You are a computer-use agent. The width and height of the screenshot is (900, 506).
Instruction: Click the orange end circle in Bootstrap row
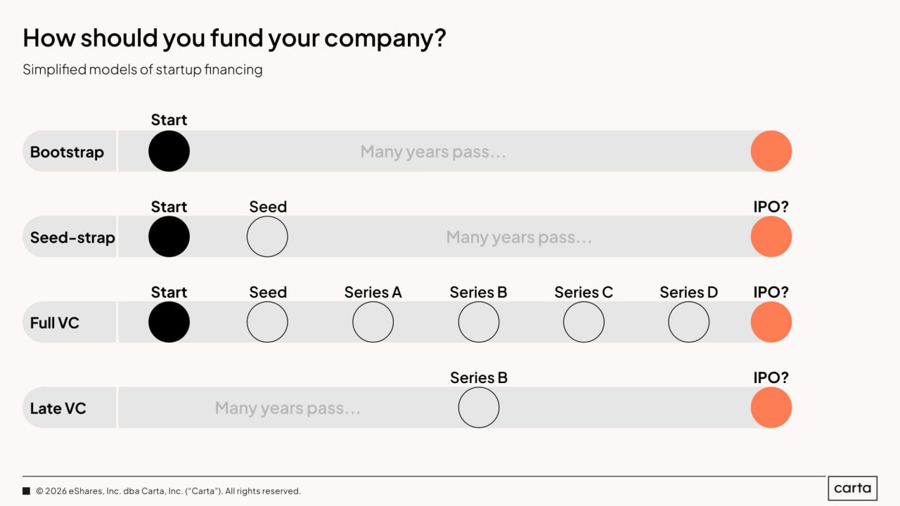pos(771,151)
